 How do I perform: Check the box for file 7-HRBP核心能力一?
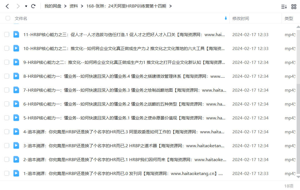pos(7,90)
